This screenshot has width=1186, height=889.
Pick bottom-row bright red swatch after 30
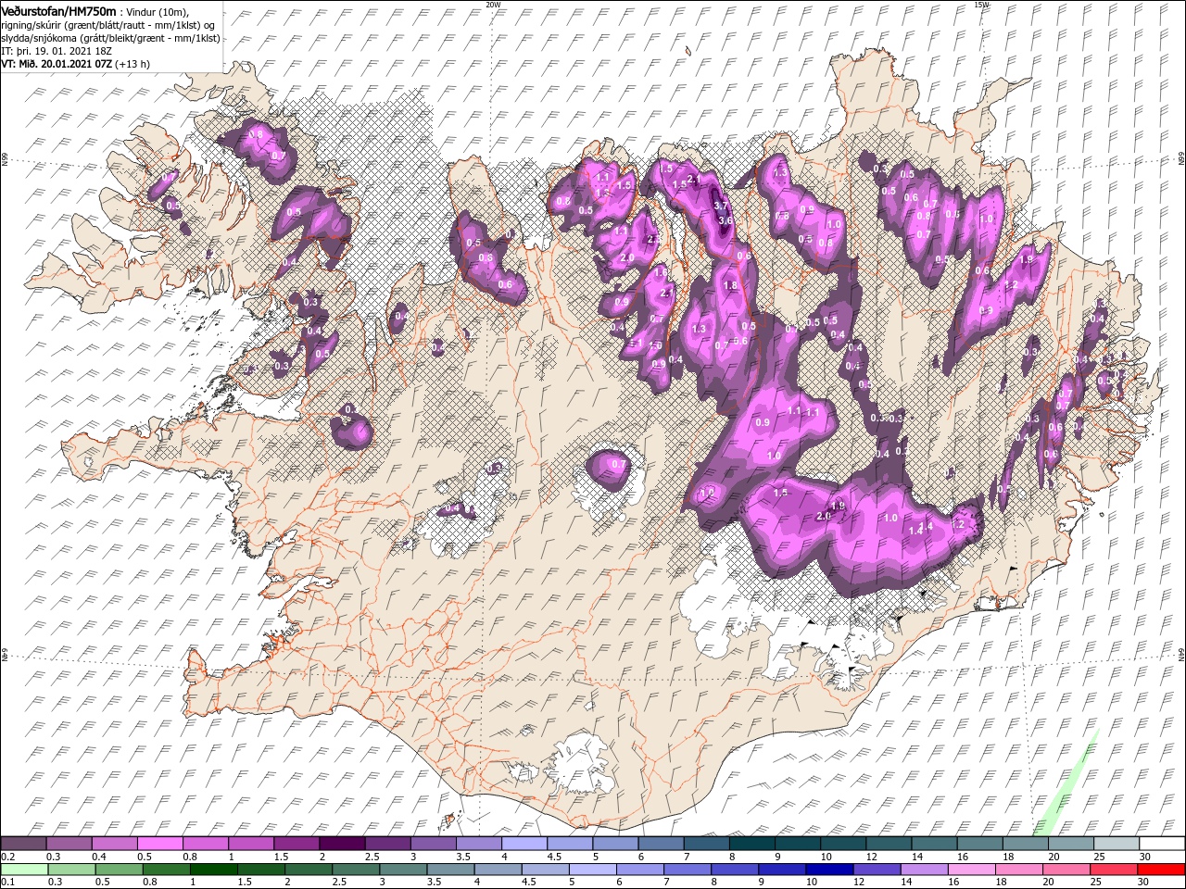point(1161,869)
